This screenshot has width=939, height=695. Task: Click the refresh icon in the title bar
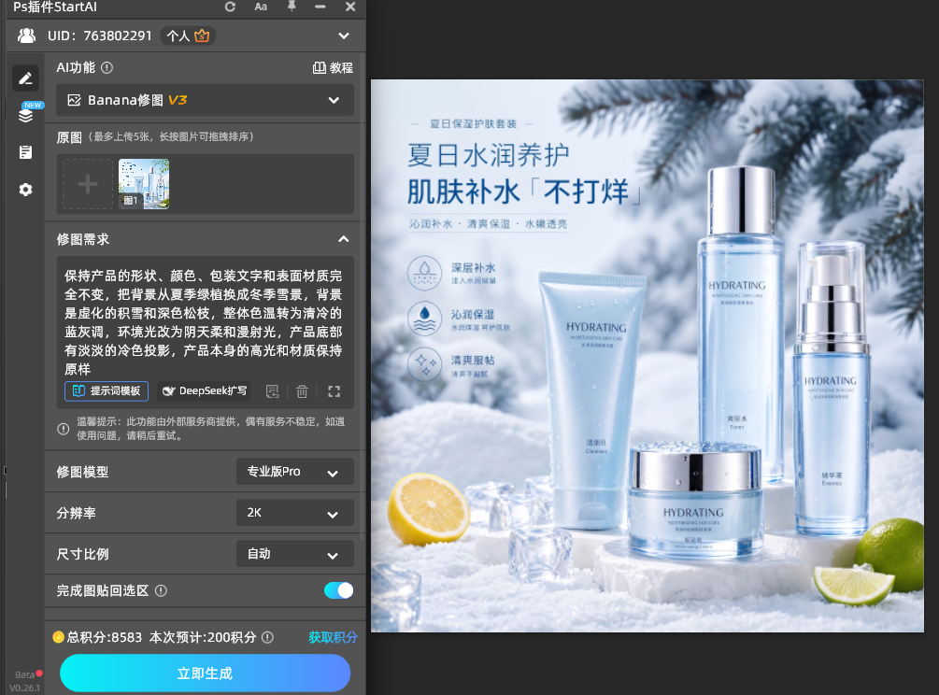coord(230,7)
